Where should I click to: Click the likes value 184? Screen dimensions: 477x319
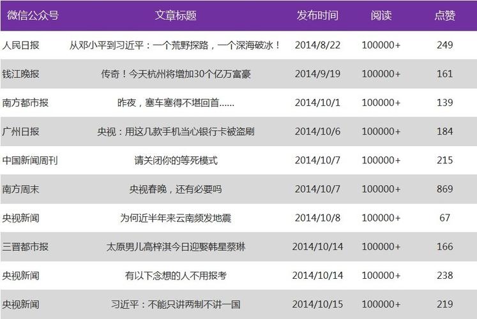(x=445, y=131)
